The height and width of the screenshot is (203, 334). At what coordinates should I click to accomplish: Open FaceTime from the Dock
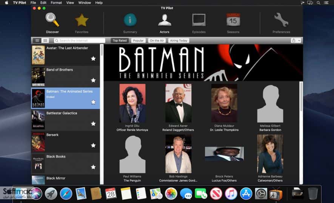coord(201,194)
